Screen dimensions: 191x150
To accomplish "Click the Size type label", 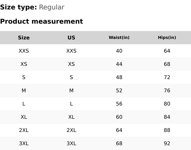I will [19, 7].
